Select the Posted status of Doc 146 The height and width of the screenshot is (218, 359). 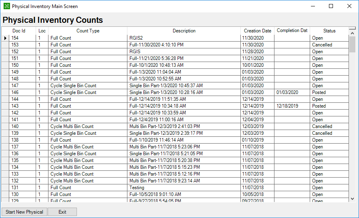click(x=329, y=92)
